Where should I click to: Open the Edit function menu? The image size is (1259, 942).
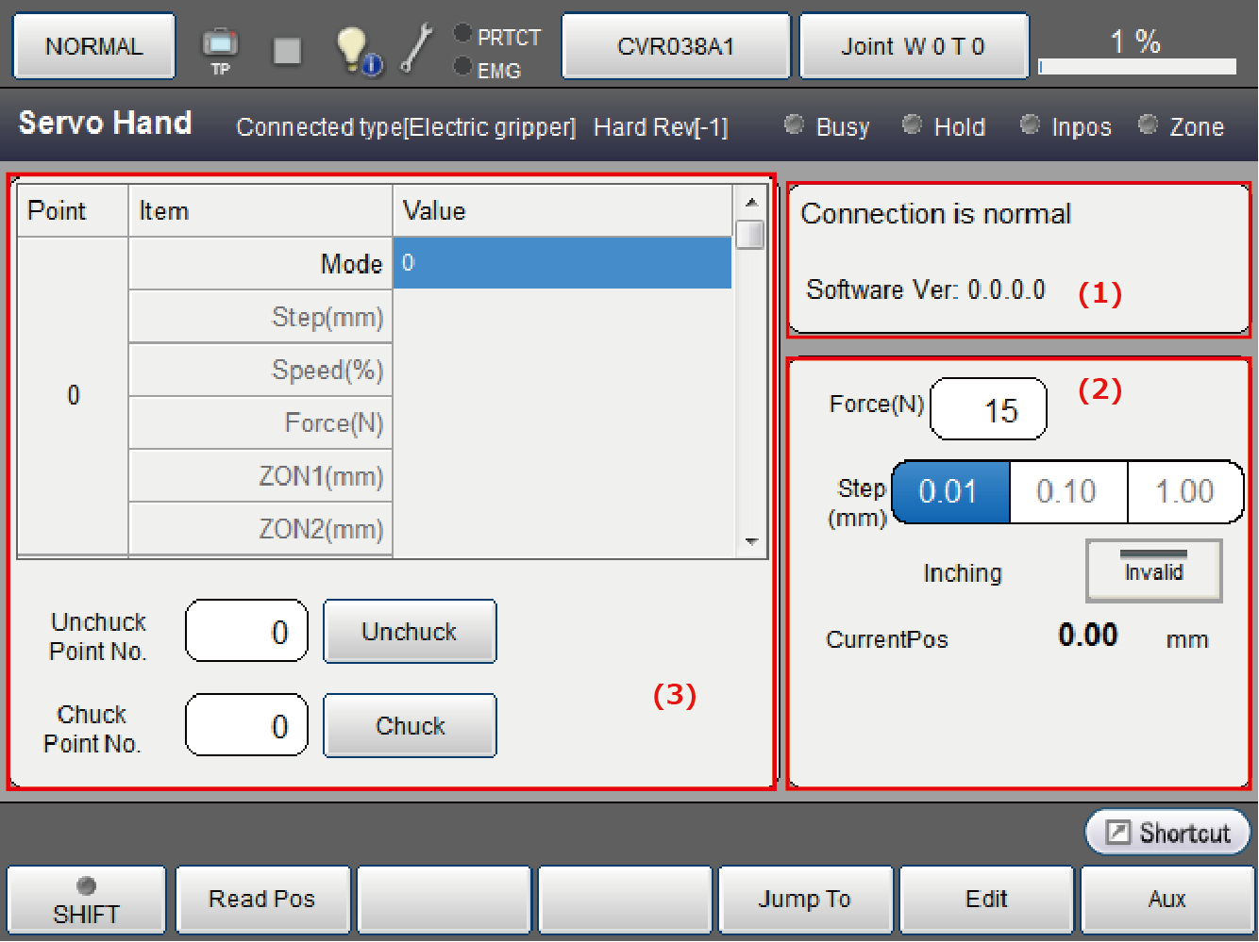click(986, 900)
